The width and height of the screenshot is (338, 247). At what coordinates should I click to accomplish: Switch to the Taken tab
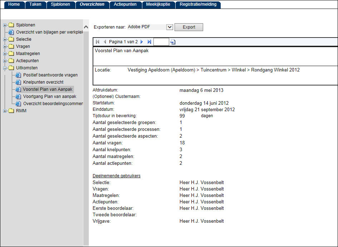pyautogui.click(x=35, y=5)
